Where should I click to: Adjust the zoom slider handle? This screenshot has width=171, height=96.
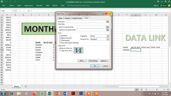157,90
